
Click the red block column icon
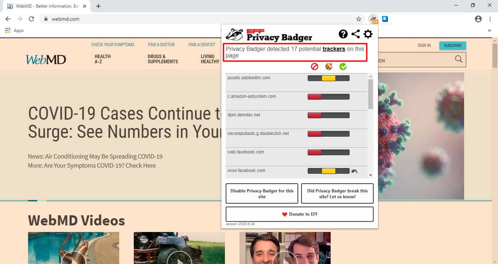click(315, 67)
